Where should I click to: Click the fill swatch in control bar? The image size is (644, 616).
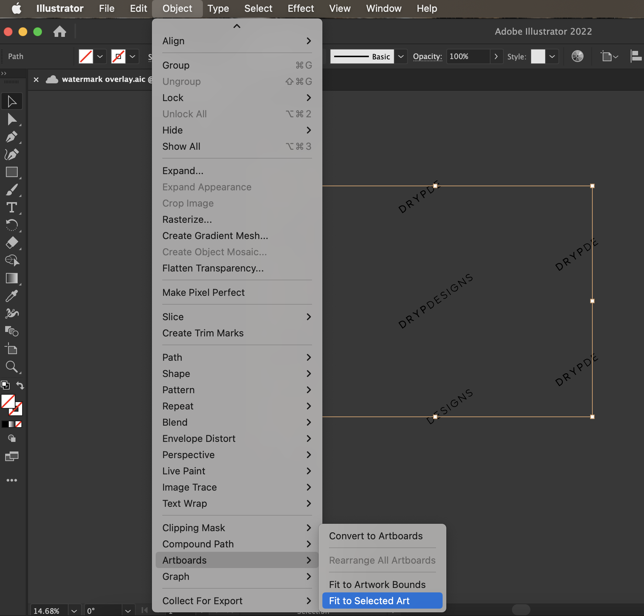[86, 56]
